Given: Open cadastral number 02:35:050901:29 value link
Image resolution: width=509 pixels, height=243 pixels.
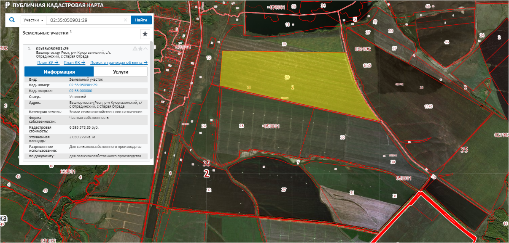Looking at the screenshot, I should pyautogui.click(x=83, y=85).
